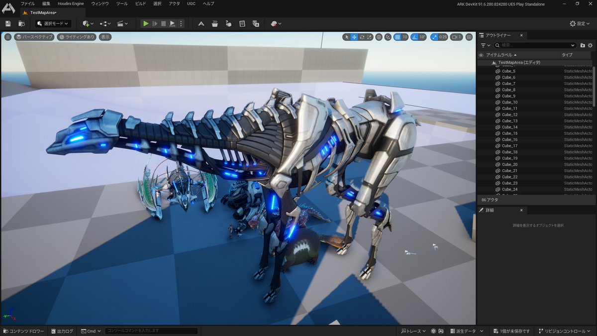The width and height of the screenshot is (597, 336).
Task: Click the Outliner search field
Action: 535,45
